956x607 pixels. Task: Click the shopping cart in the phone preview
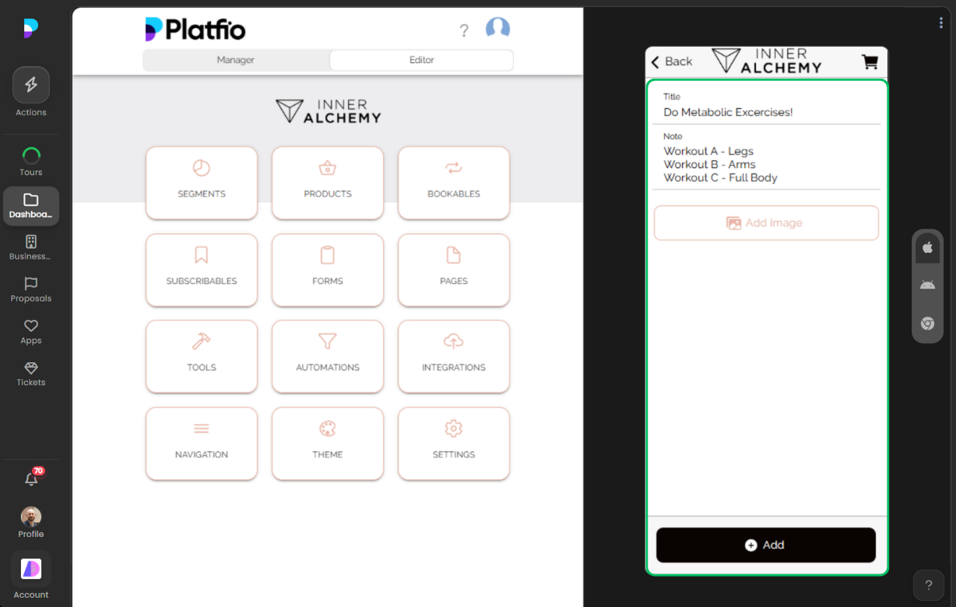tap(870, 61)
